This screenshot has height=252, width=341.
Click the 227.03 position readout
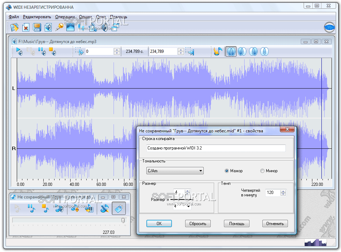[x=109, y=232]
